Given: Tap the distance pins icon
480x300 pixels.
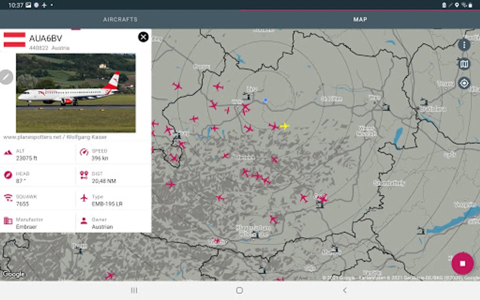Looking at the screenshot, I should pyautogui.click(x=84, y=175).
